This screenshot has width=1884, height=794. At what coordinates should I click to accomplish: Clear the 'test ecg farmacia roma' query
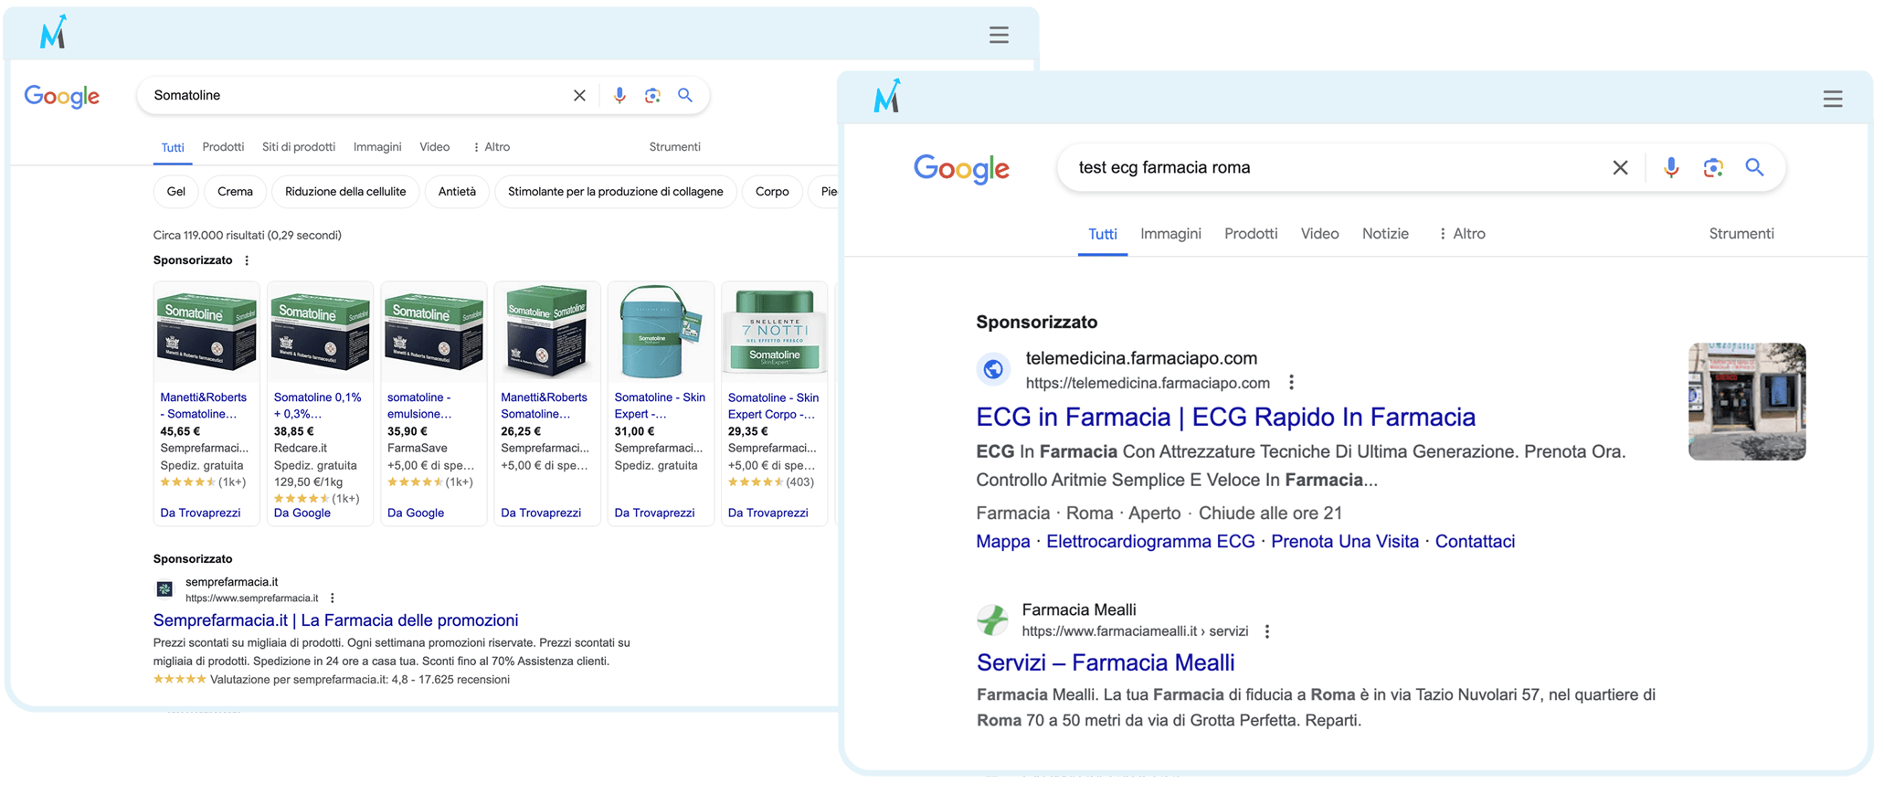pyautogui.click(x=1620, y=167)
